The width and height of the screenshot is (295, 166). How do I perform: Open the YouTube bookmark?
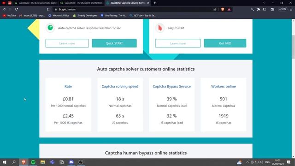9,15
